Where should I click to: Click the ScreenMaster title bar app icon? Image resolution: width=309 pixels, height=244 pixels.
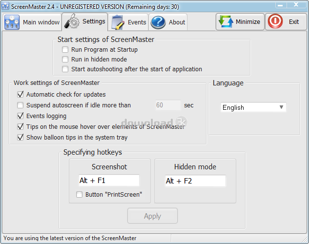[x=5, y=6]
